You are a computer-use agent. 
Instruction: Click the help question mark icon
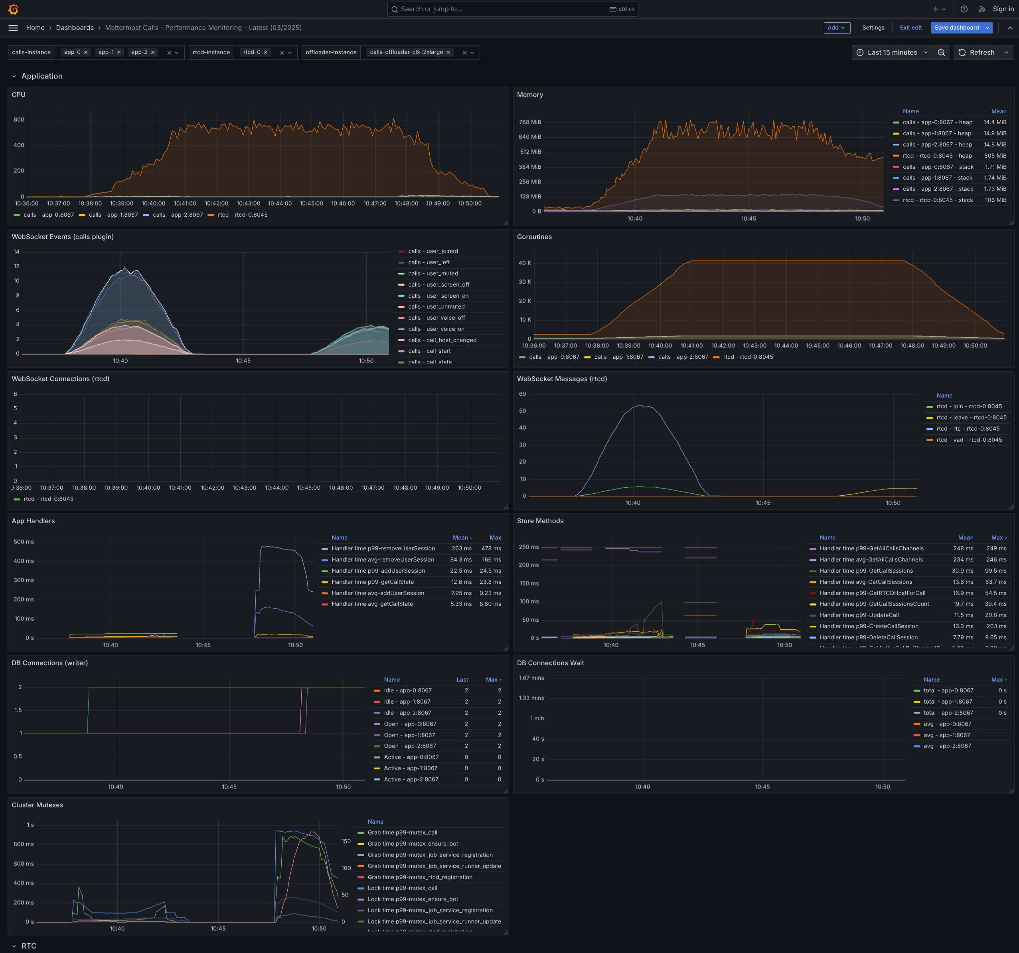[964, 9]
